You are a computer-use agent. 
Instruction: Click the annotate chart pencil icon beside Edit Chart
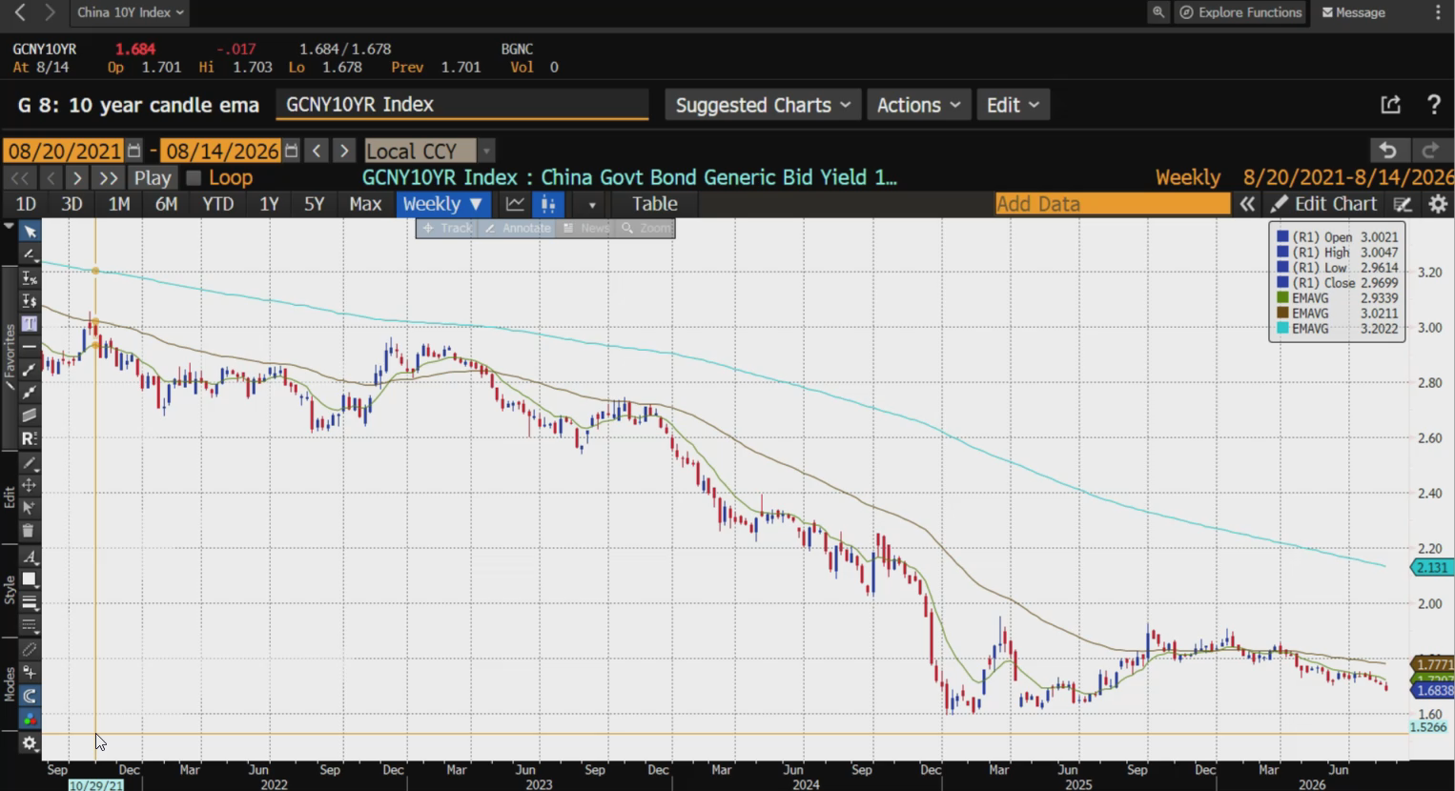1403,204
